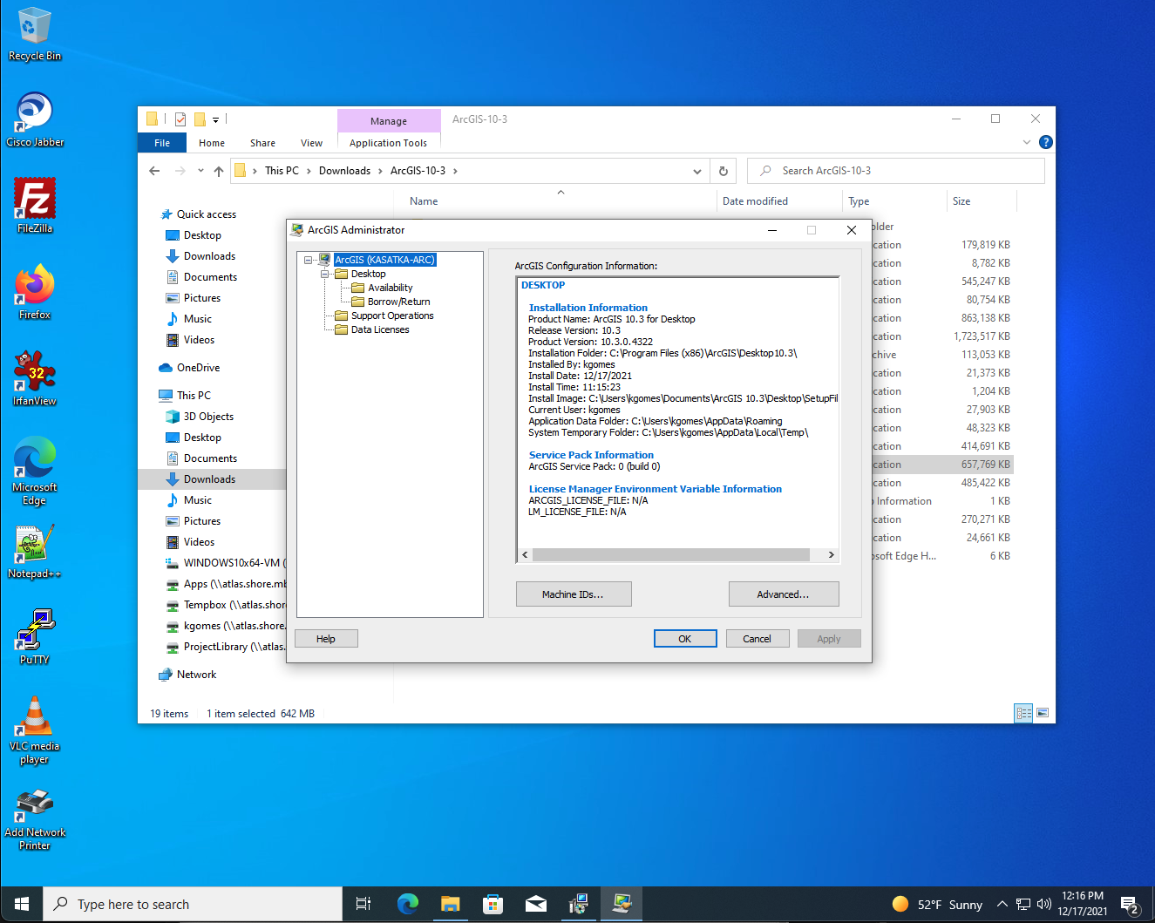Click the Advanced... button

pos(784,594)
